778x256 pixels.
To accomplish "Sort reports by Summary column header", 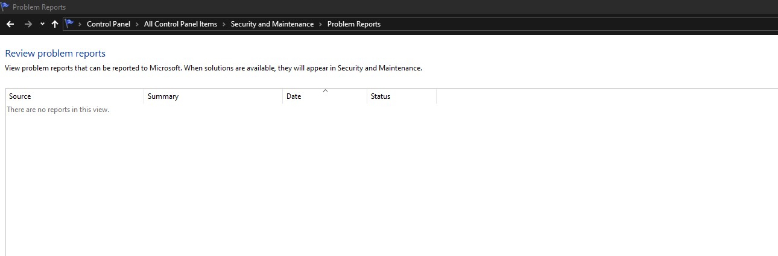I will tap(163, 96).
